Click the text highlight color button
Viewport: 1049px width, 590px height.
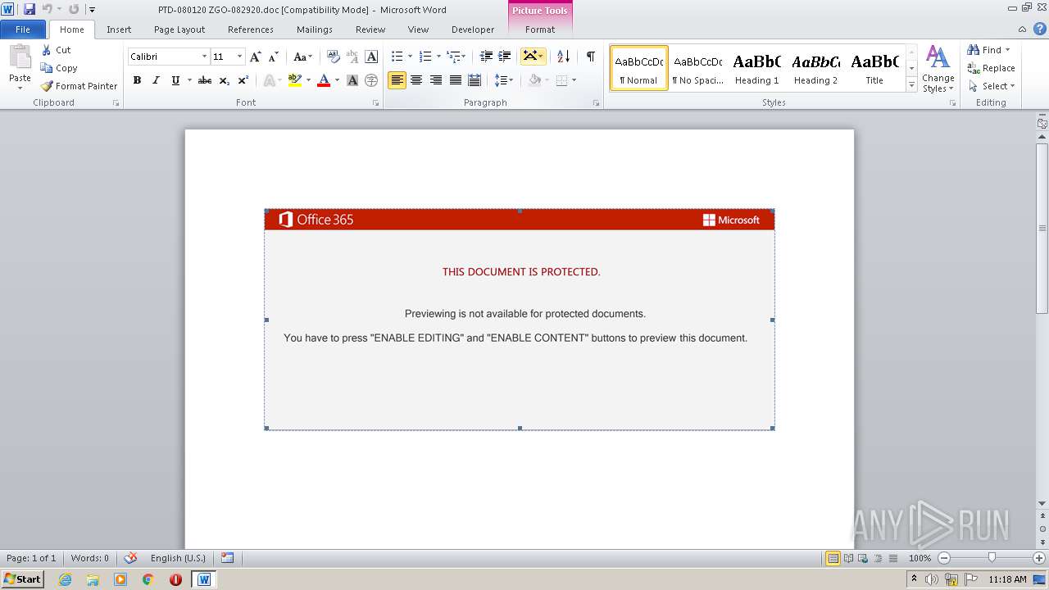pyautogui.click(x=295, y=80)
